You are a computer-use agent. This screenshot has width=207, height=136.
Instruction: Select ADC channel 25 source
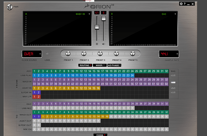[136, 71]
